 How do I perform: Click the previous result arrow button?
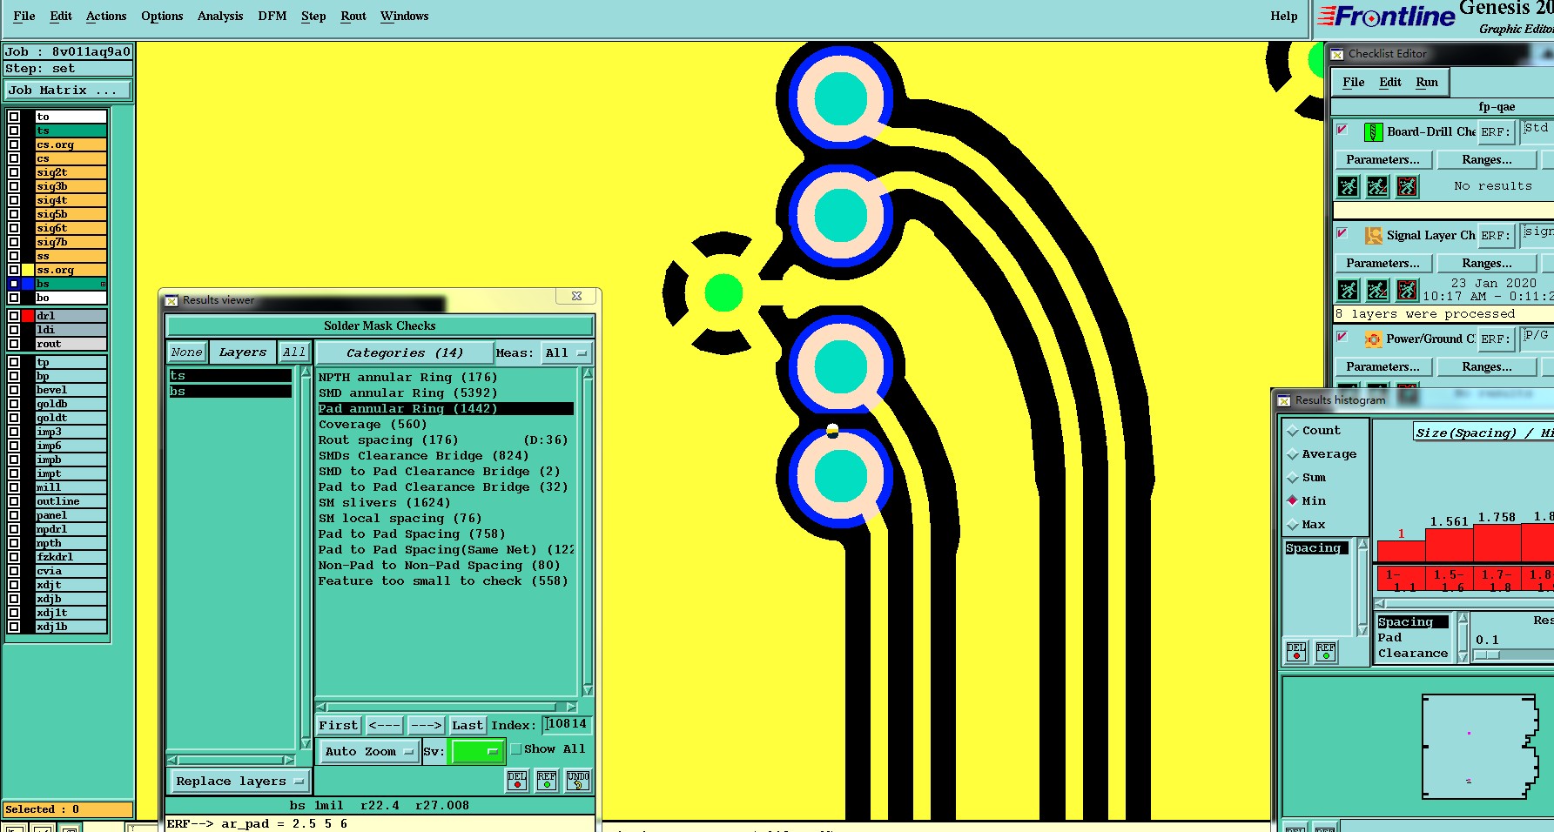tap(384, 726)
